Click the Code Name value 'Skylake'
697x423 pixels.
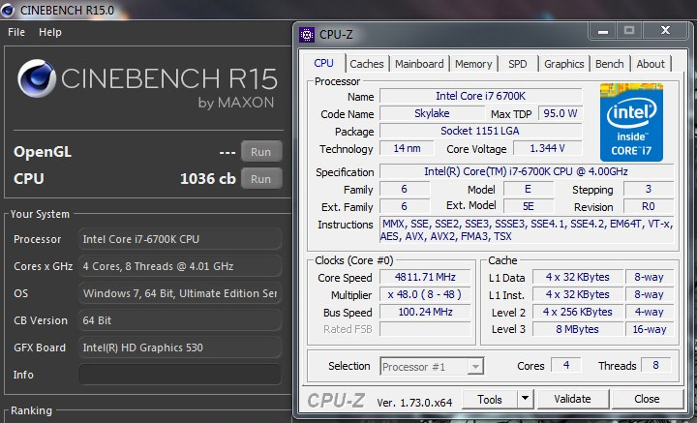point(432,113)
